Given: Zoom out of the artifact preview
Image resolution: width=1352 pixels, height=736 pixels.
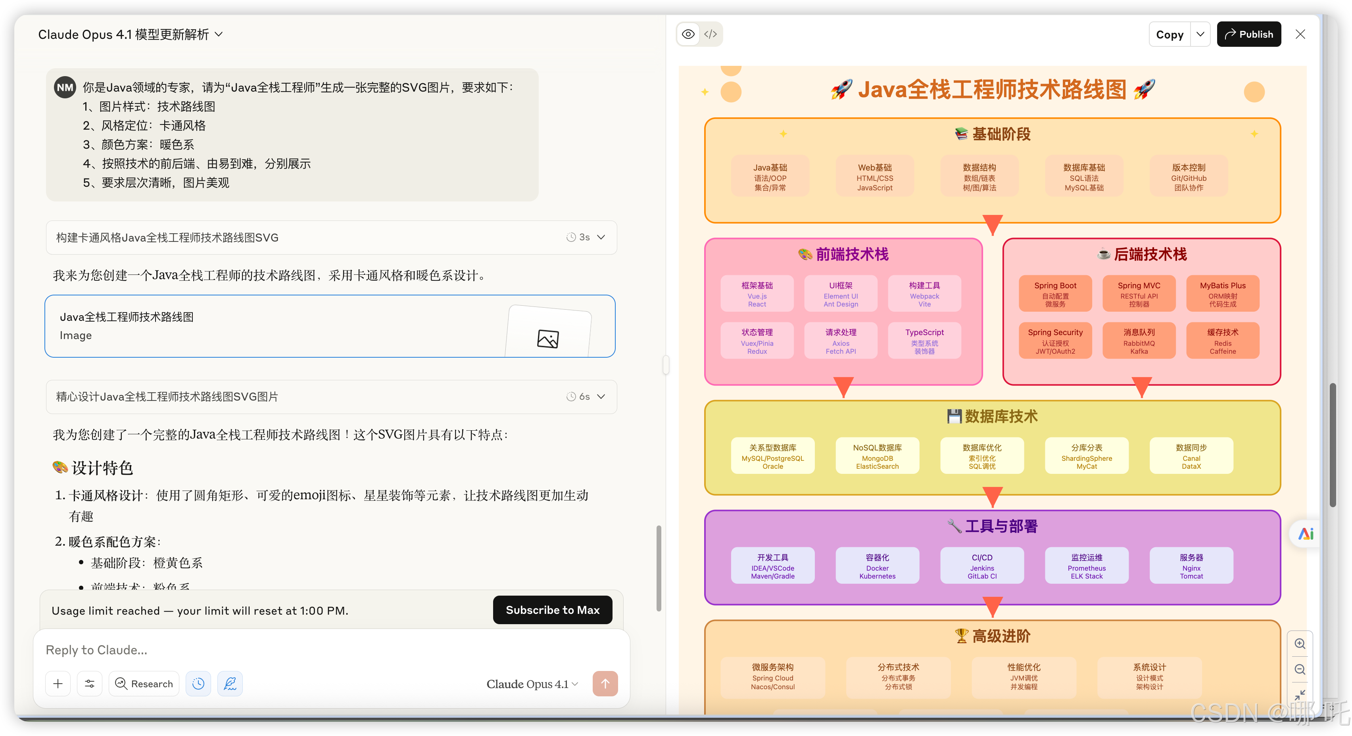Looking at the screenshot, I should pos(1300,669).
